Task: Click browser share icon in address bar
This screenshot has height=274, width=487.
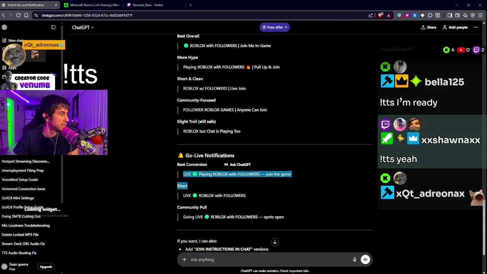Action: [371, 15]
